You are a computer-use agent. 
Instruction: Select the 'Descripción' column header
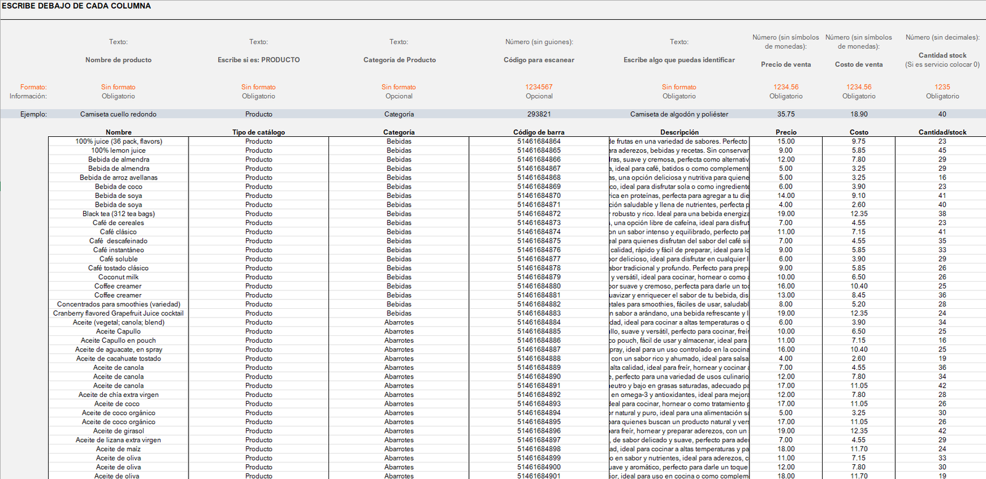[679, 132]
